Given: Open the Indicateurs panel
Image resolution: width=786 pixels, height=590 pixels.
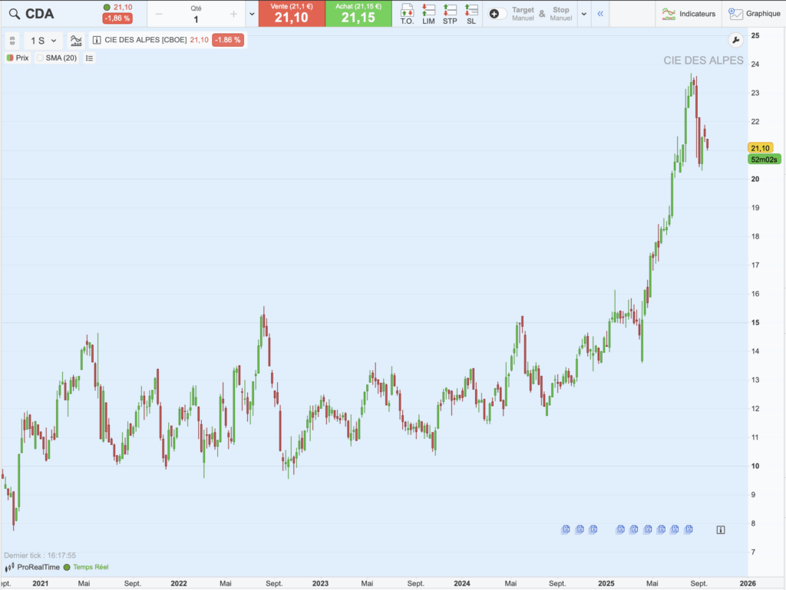Looking at the screenshot, I should click(690, 13).
